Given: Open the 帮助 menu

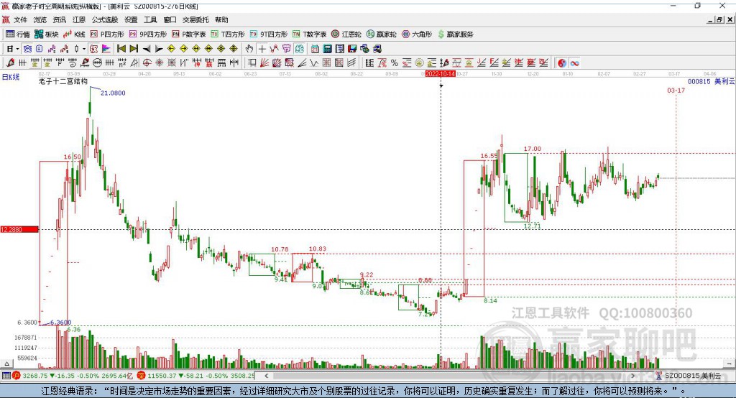Looking at the screenshot, I should [221, 19].
